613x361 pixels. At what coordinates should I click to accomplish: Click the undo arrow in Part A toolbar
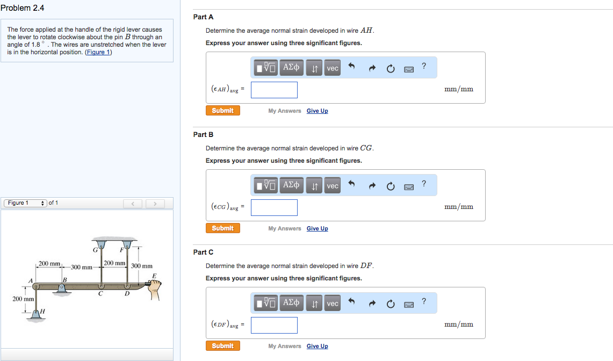coord(352,68)
